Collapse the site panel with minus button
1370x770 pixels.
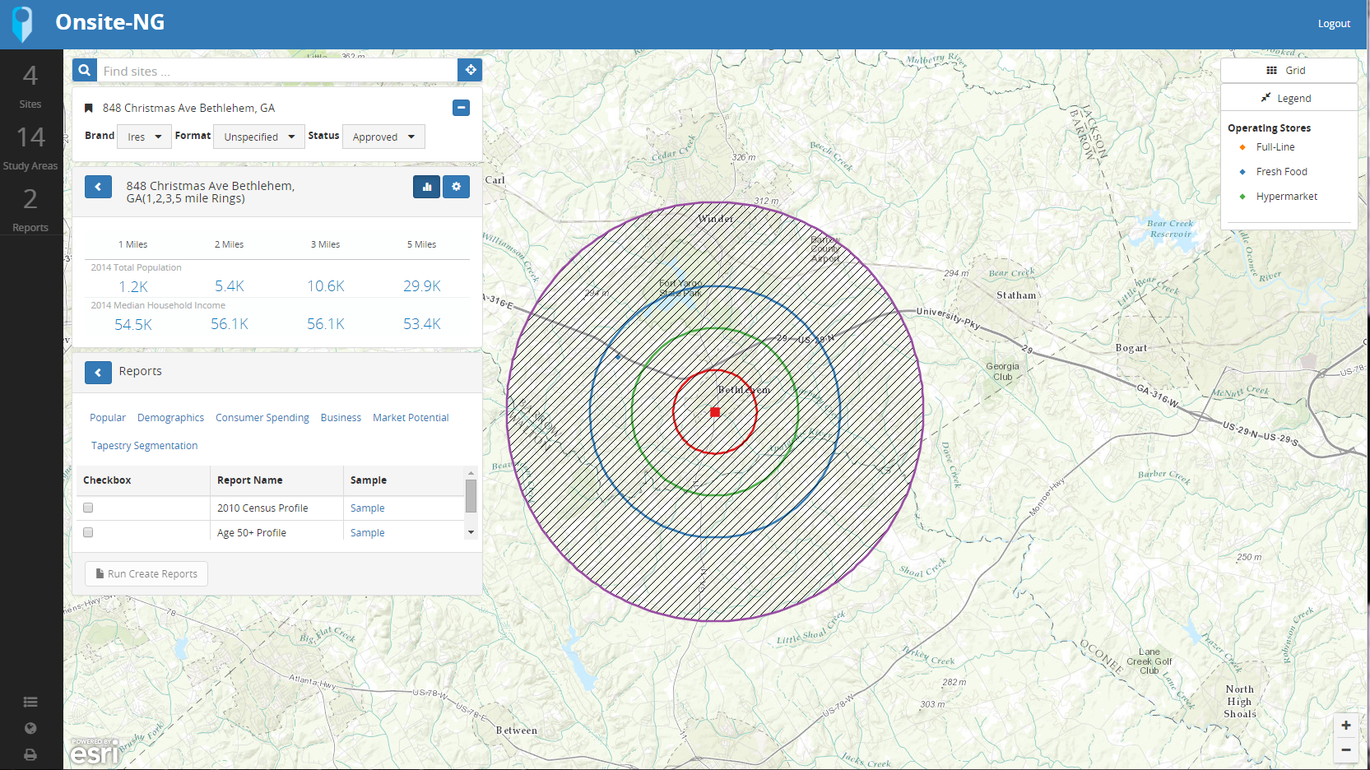click(462, 108)
